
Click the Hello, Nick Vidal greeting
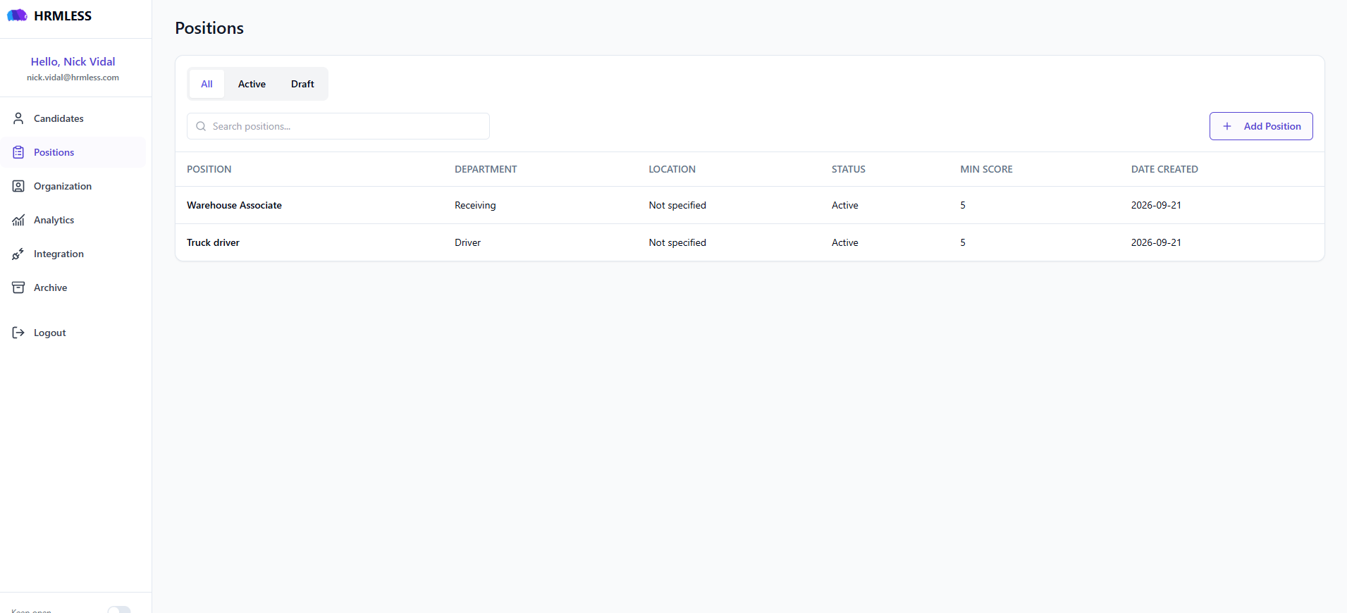[73, 61]
